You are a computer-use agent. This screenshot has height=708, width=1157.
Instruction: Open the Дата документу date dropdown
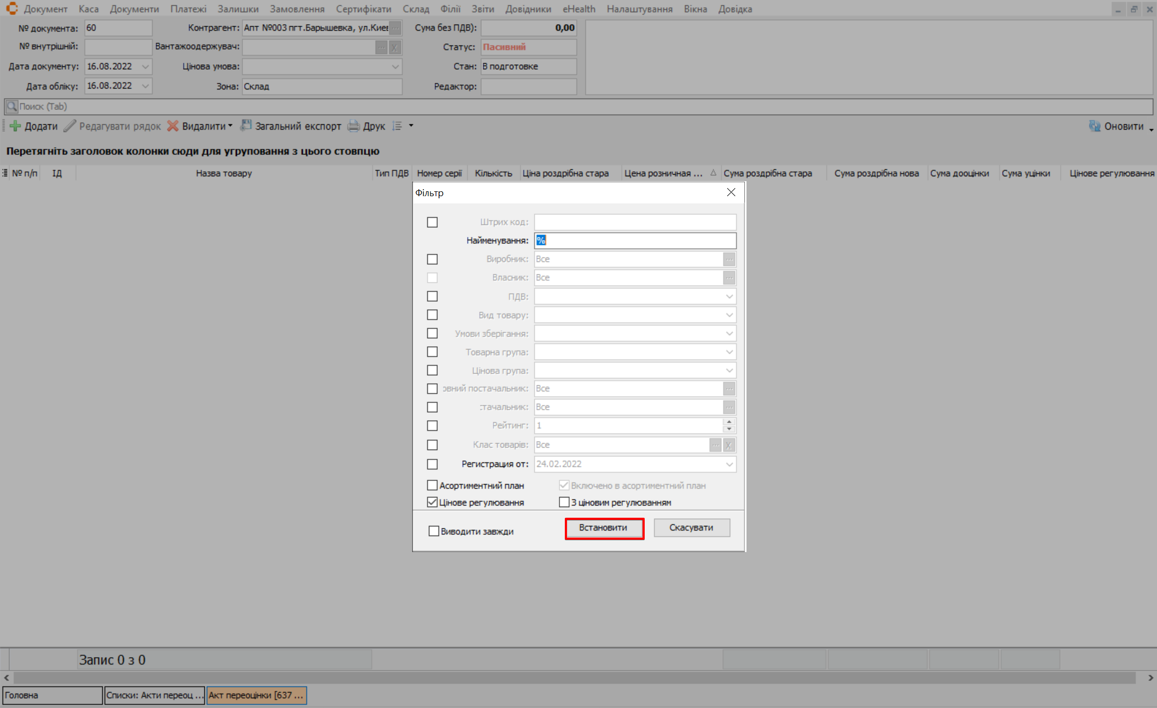[x=145, y=66]
